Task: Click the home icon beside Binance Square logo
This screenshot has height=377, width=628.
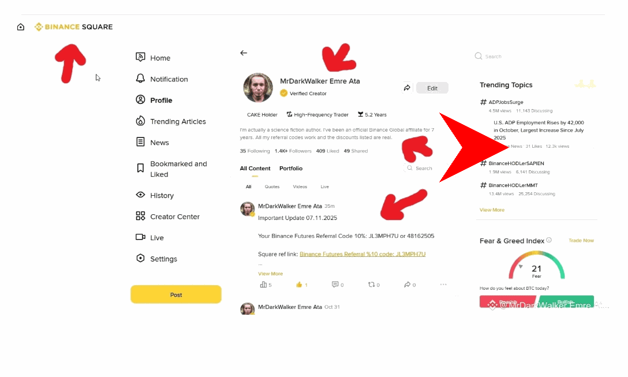Action: pyautogui.click(x=21, y=27)
